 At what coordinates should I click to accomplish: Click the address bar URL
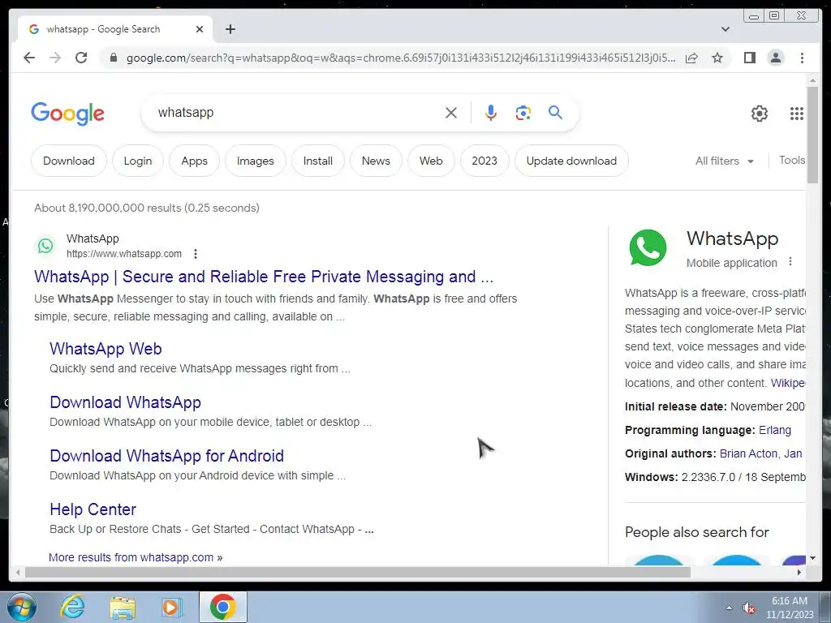(x=401, y=58)
